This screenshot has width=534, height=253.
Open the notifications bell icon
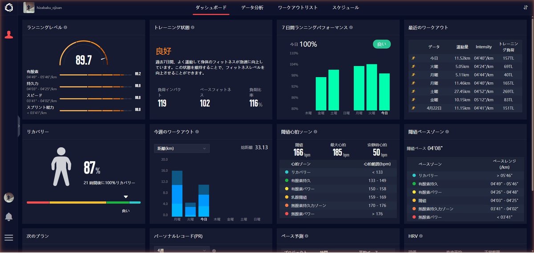pyautogui.click(x=8, y=217)
